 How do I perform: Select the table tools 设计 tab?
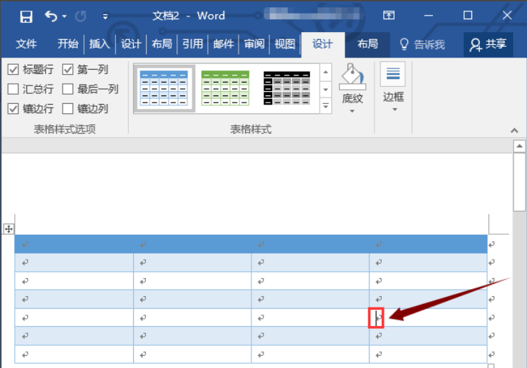click(323, 43)
